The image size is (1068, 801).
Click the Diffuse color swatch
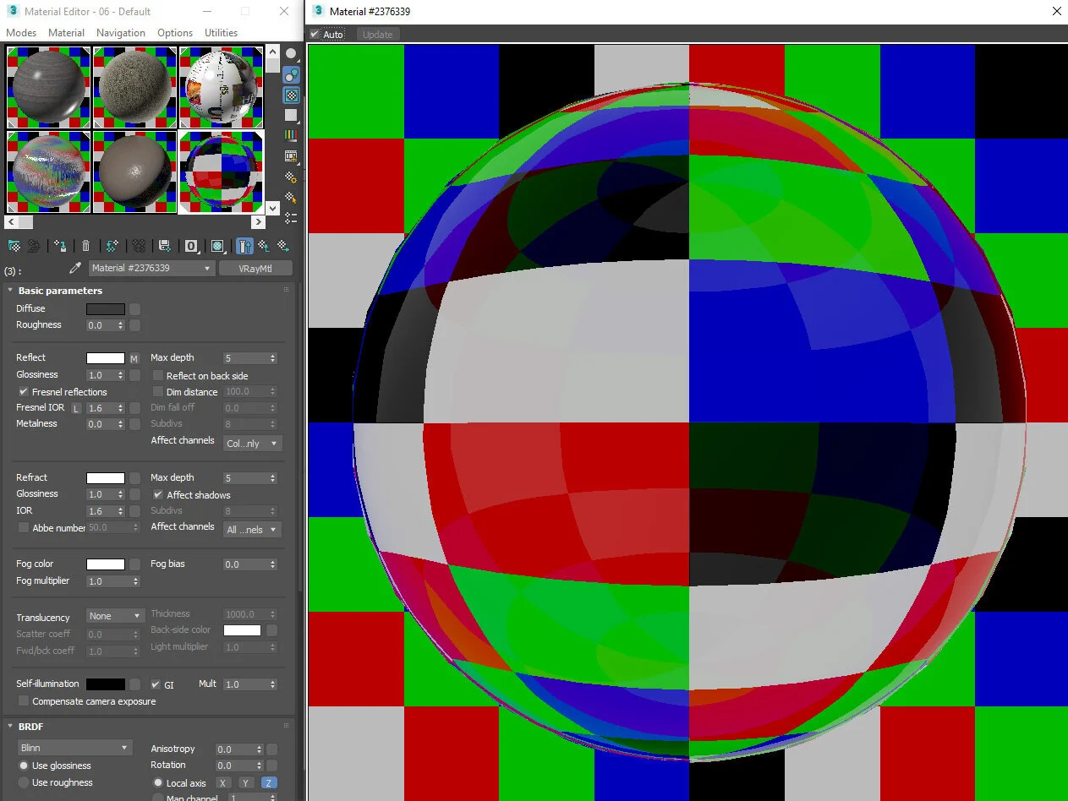(x=106, y=309)
